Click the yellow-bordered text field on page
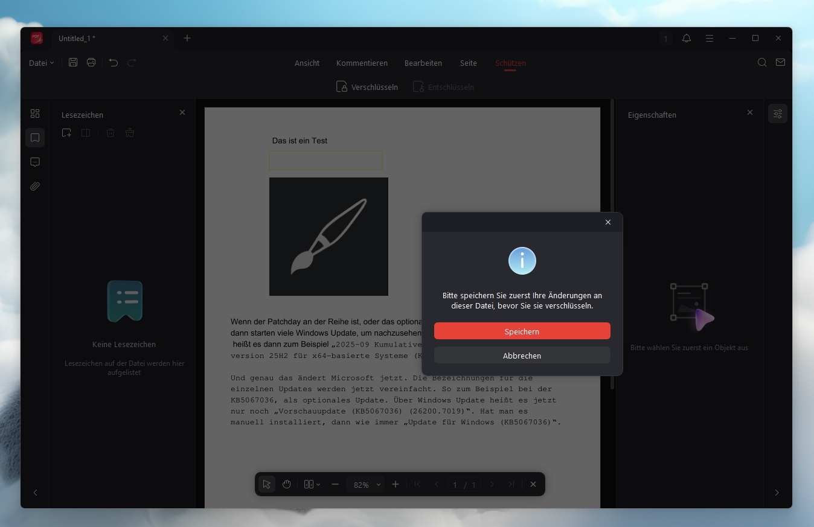This screenshot has height=527, width=814. [x=325, y=161]
